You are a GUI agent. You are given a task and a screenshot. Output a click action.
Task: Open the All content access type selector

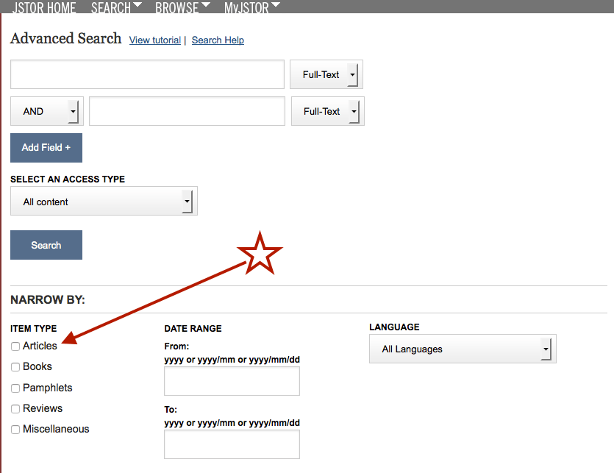[x=103, y=200]
